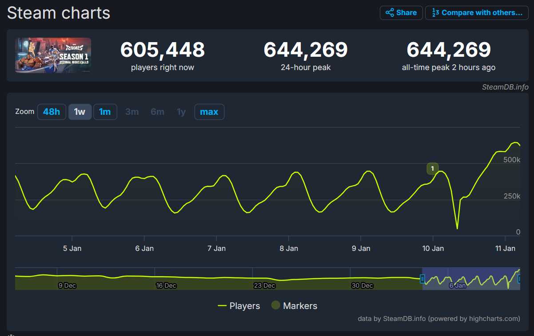The image size is (534, 336).
Task: Click the 500k y-axis label
Action: point(512,160)
